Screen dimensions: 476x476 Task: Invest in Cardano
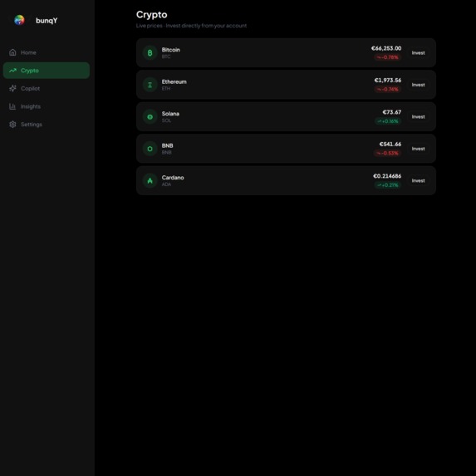tap(418, 180)
